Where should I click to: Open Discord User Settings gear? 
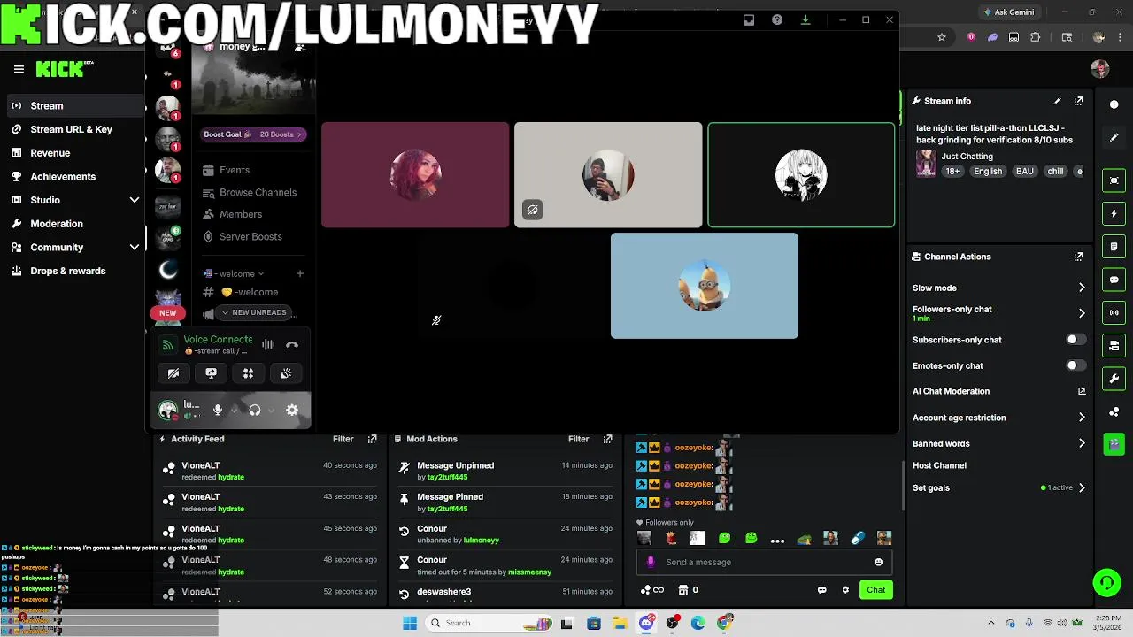click(292, 410)
